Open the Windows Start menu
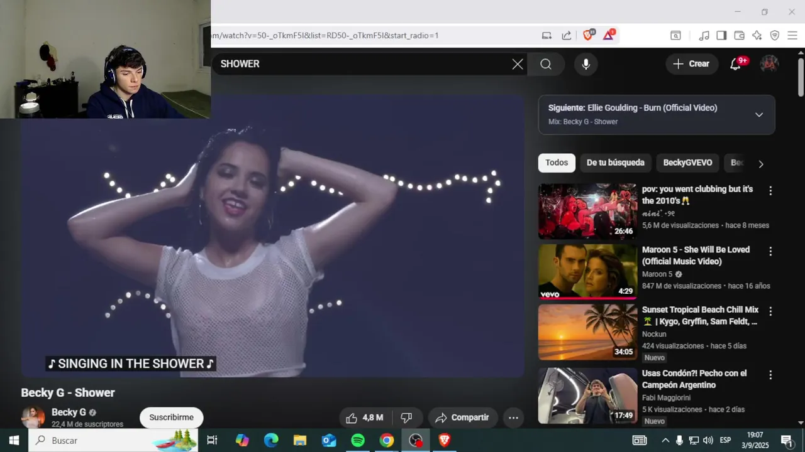 [x=14, y=440]
